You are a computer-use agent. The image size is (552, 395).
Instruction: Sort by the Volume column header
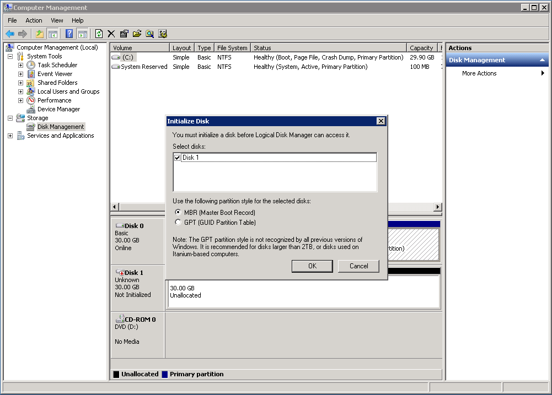[140, 48]
